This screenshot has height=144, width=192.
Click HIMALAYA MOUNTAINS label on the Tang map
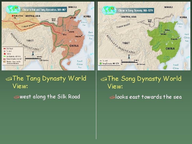[25, 42]
